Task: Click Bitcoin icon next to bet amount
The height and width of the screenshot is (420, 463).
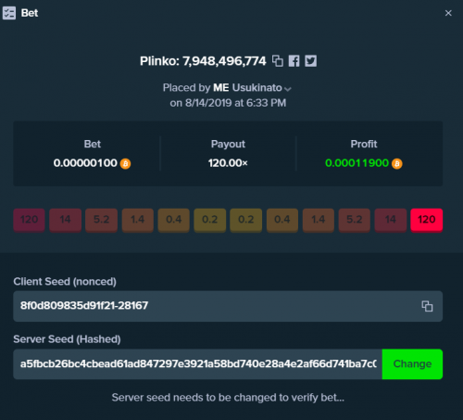Action: [125, 163]
